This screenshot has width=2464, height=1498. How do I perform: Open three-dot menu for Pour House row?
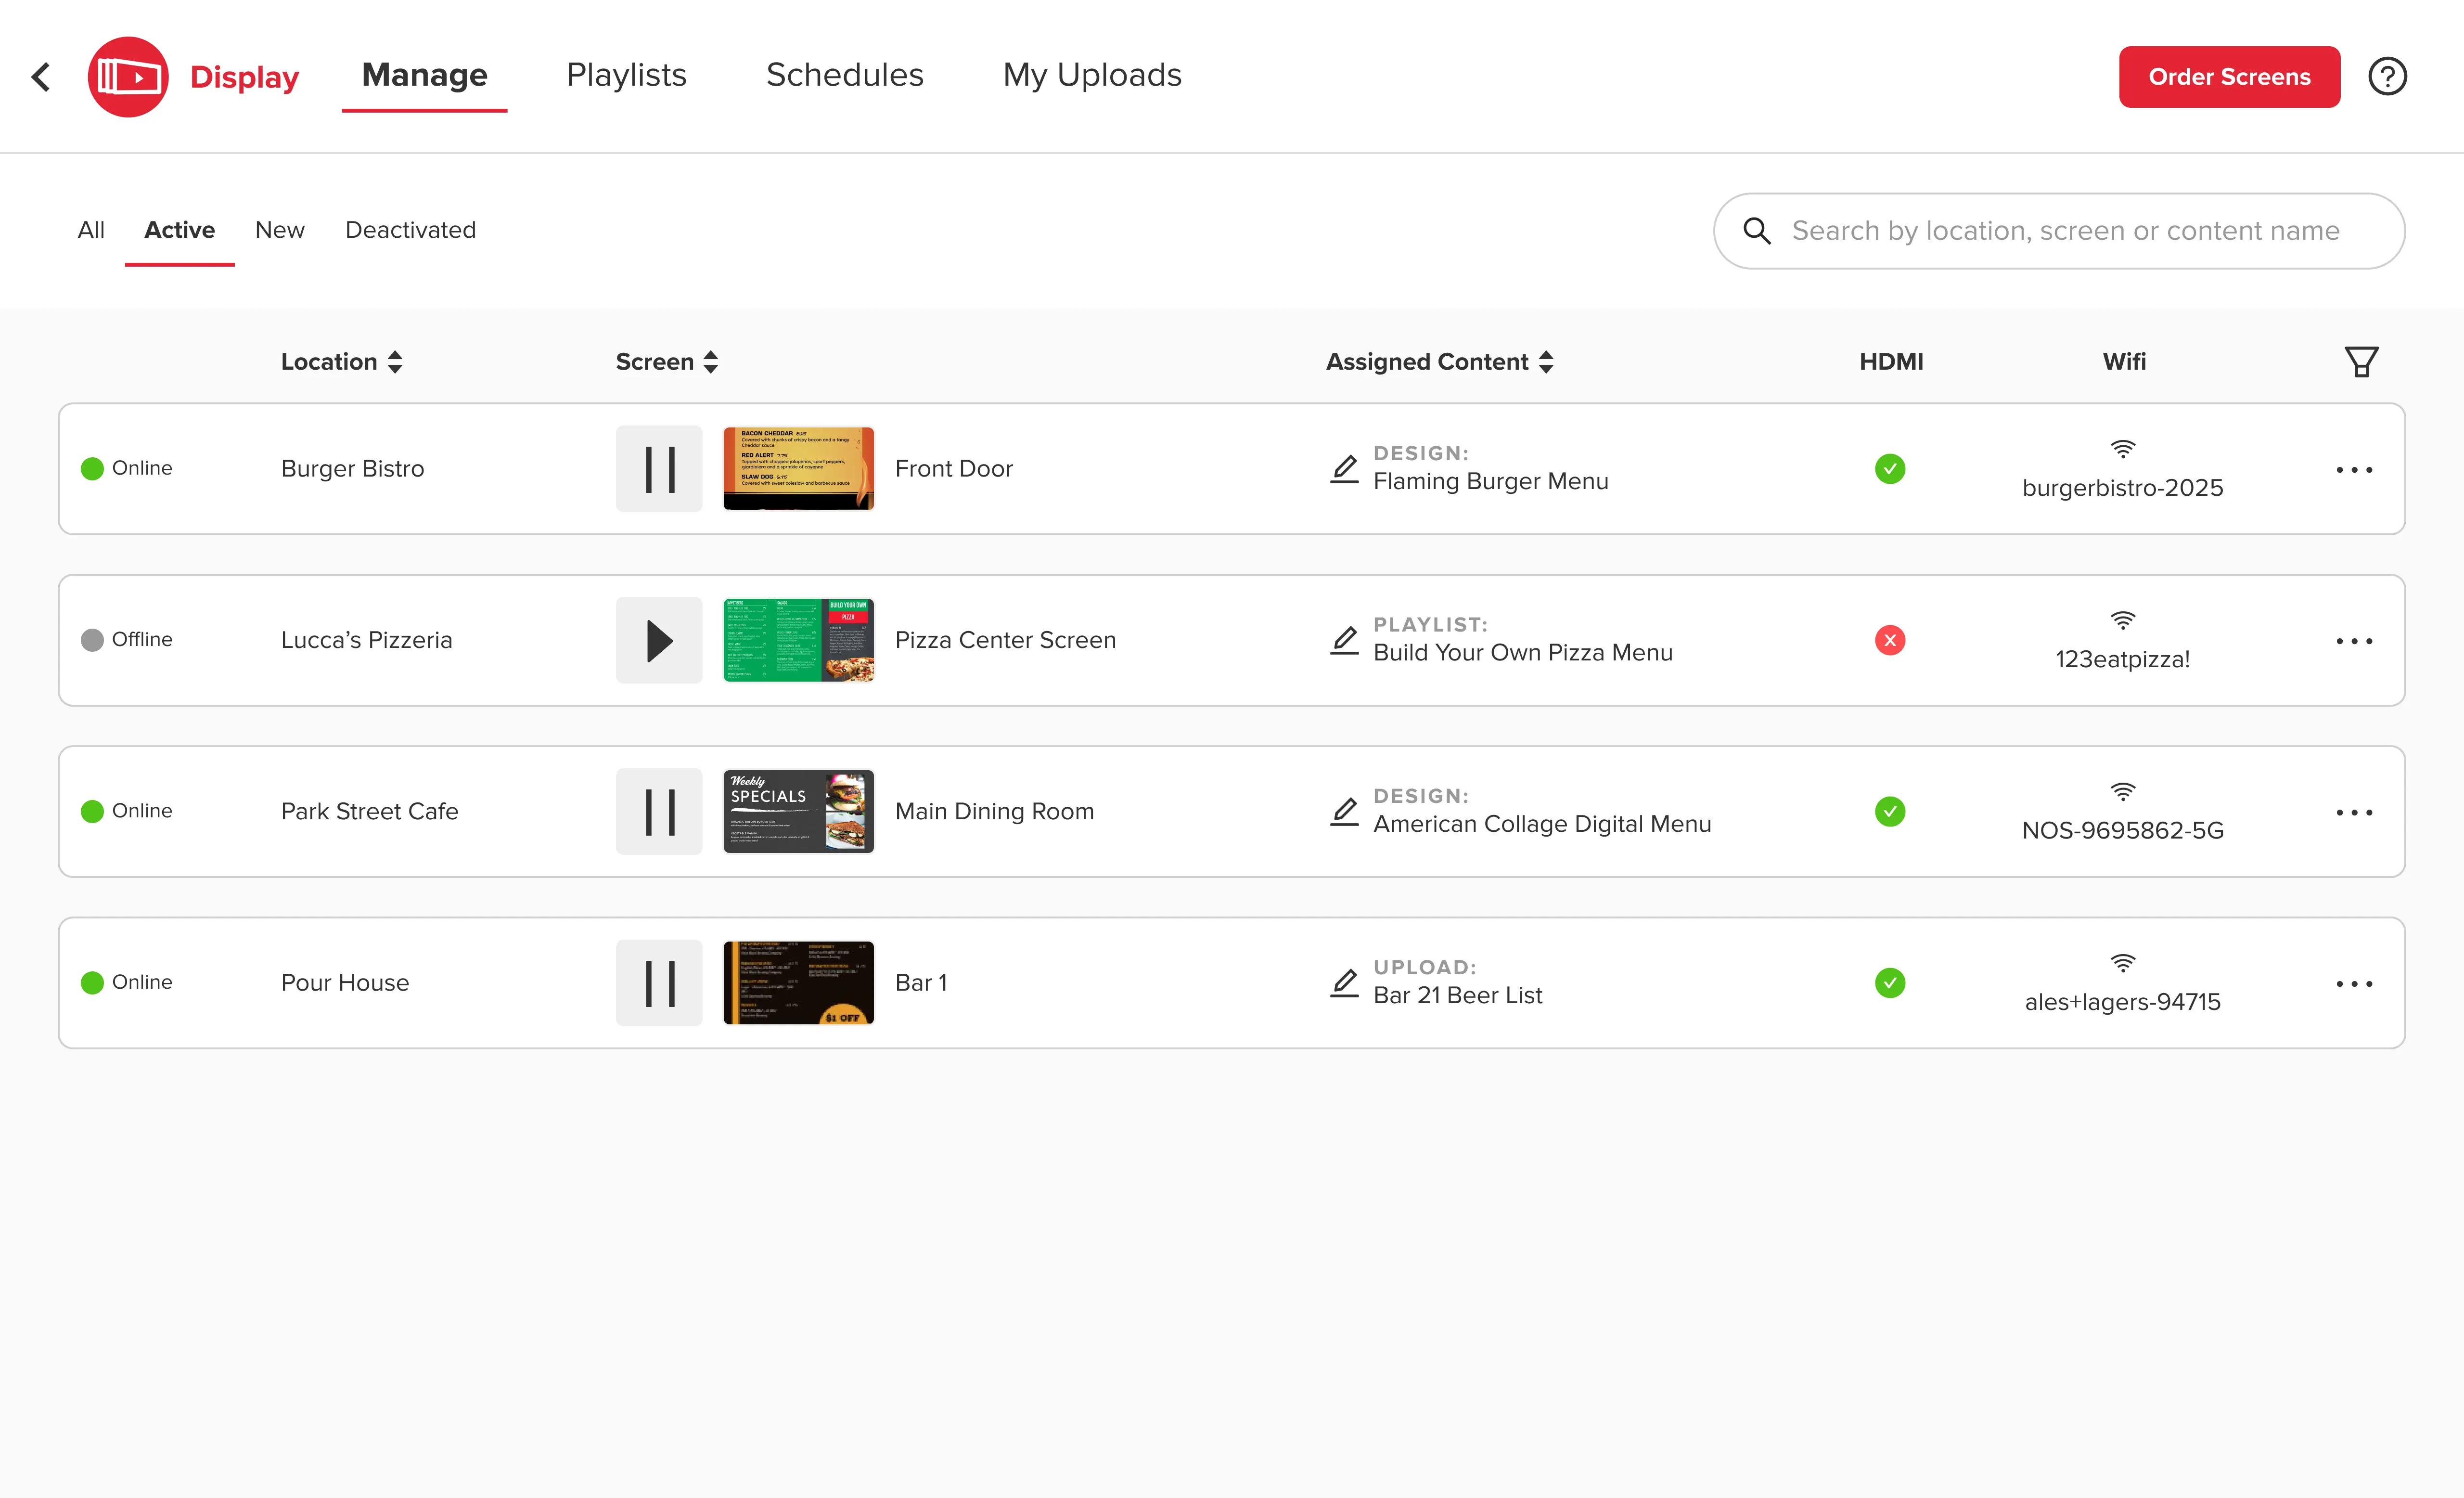click(x=2354, y=984)
